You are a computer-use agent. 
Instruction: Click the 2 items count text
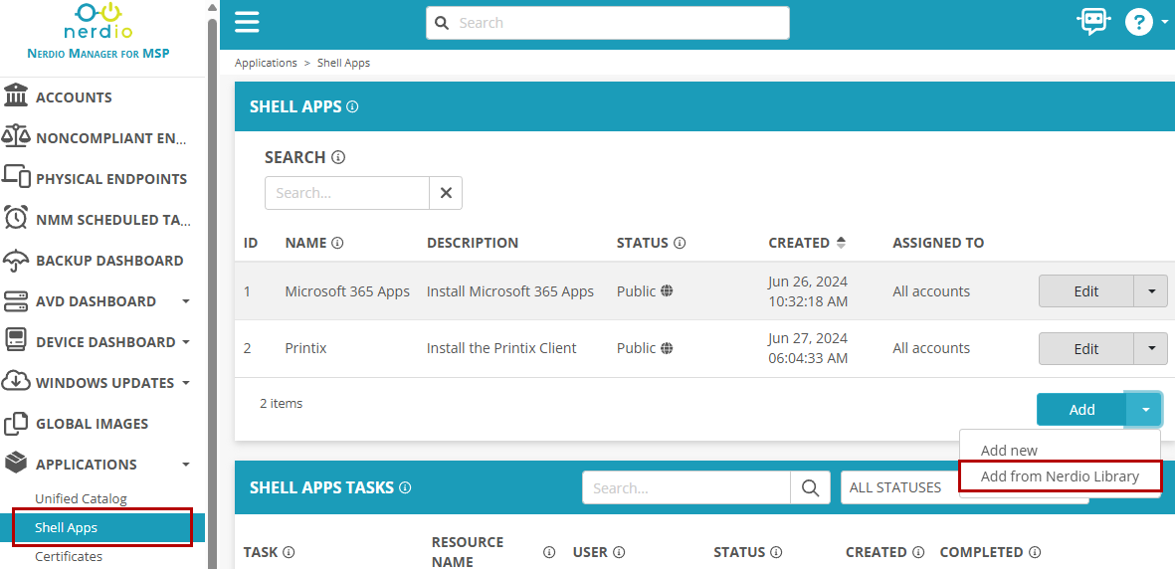(281, 403)
